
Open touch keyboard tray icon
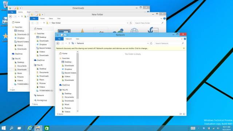coord(193,128)
